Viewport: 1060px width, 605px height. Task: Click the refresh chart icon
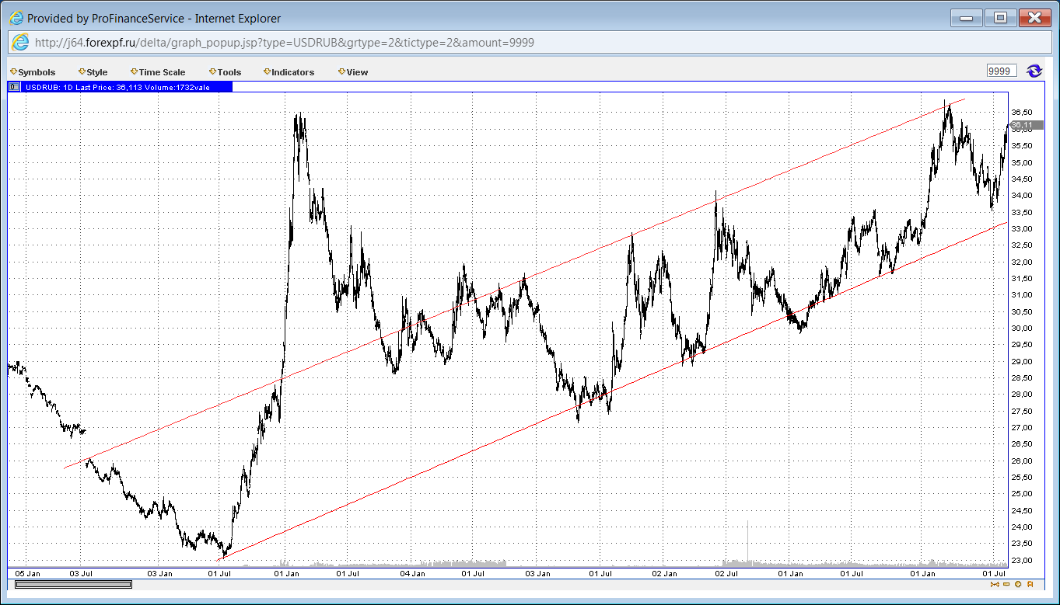click(1034, 71)
